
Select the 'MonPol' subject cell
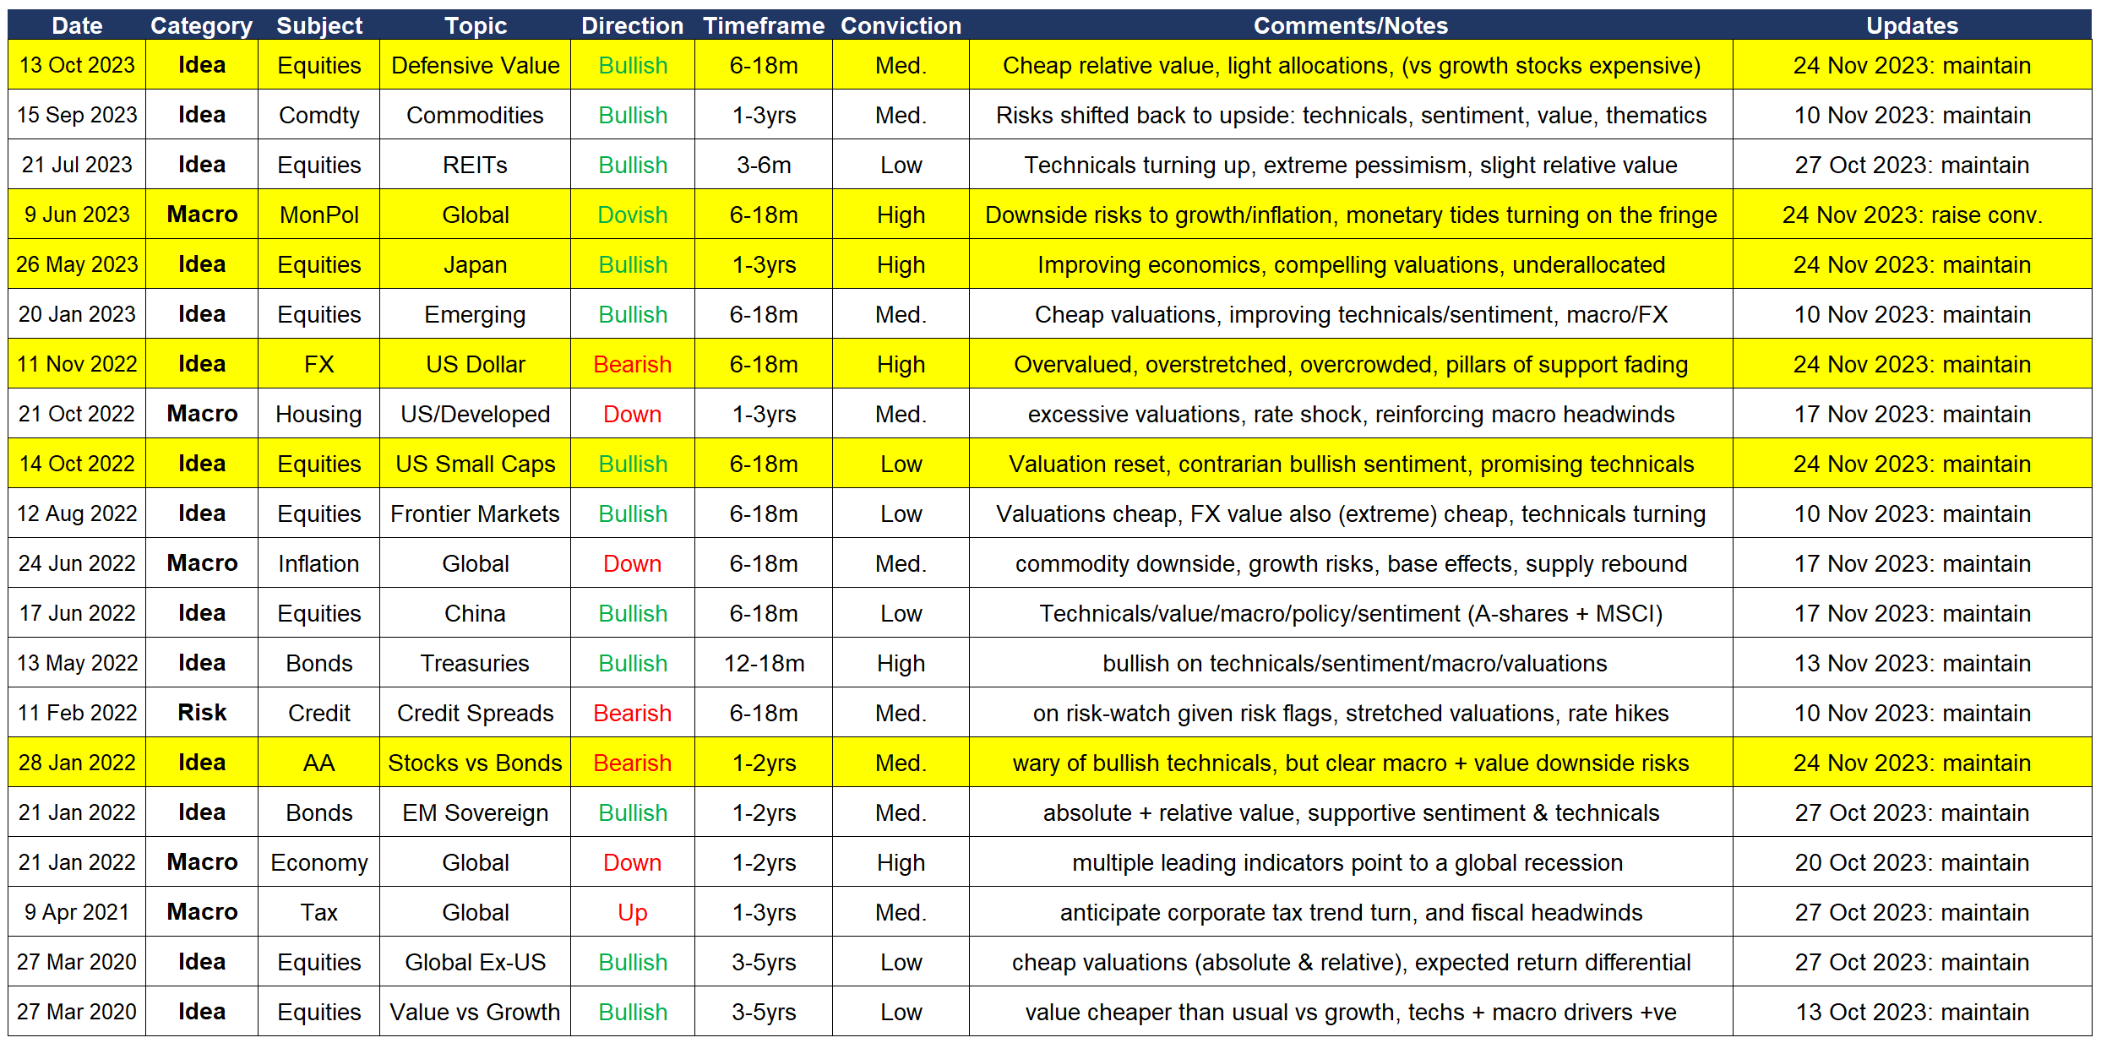pyautogui.click(x=318, y=215)
